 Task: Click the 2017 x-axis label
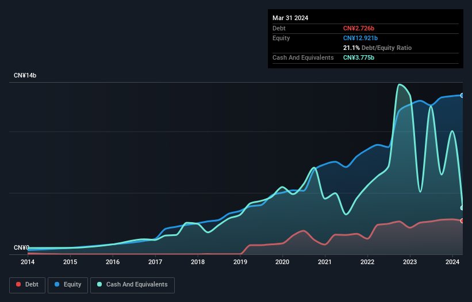[x=155, y=262]
